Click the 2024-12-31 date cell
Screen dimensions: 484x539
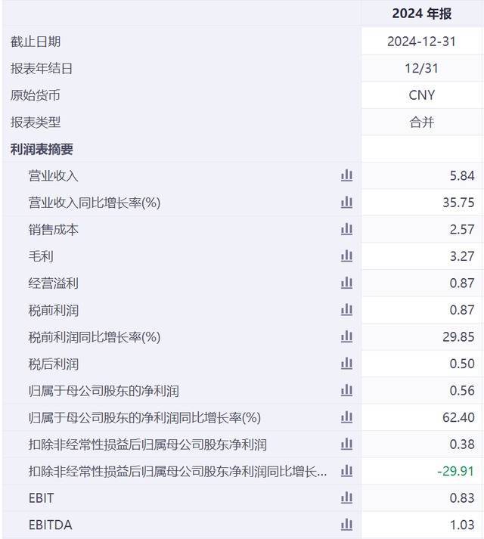[421, 42]
